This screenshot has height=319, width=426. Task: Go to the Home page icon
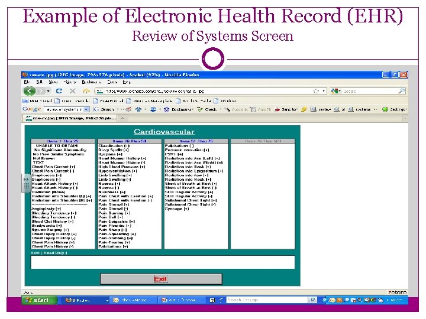(x=86, y=91)
